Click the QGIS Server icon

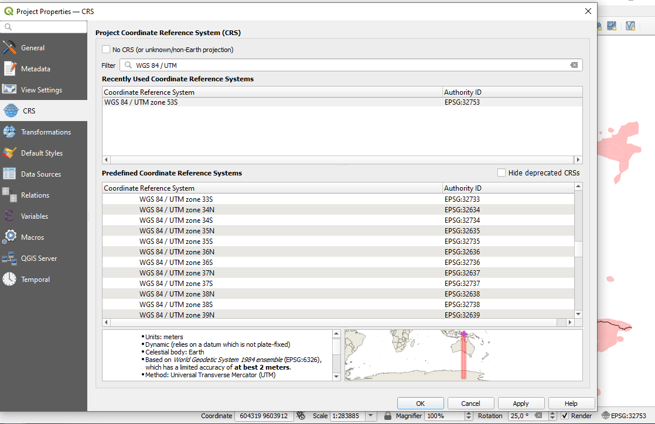click(x=9, y=258)
